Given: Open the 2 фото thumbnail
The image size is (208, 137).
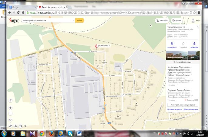Looking at the screenshot, I should click(194, 55).
